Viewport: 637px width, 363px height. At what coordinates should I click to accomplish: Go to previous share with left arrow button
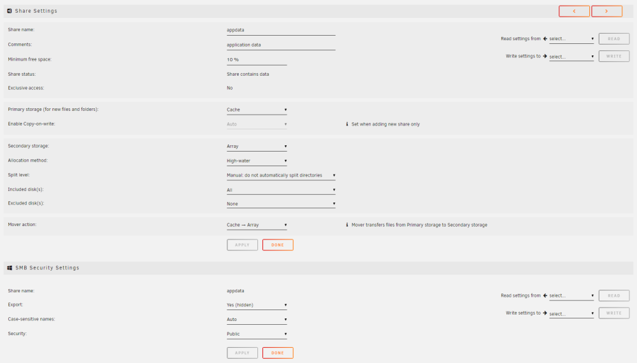(x=574, y=11)
